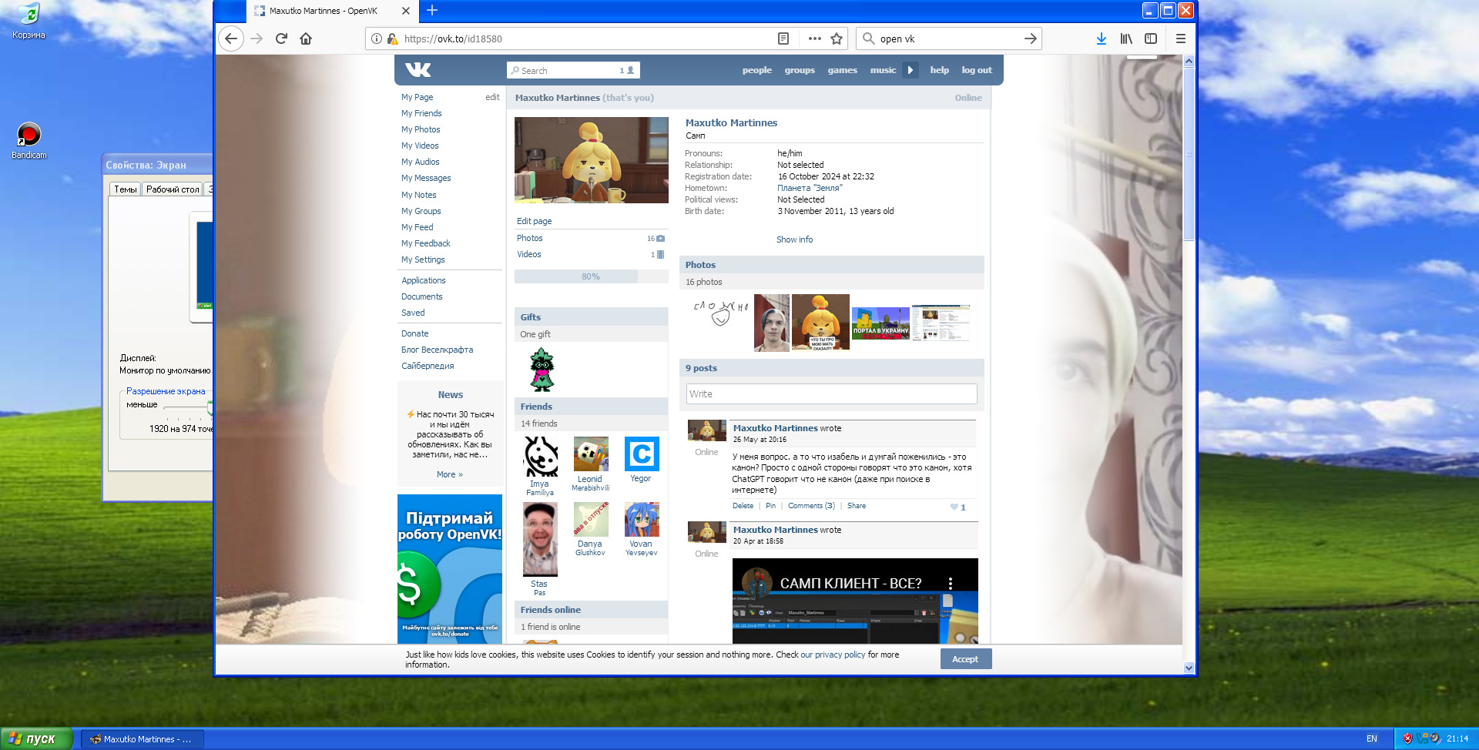Image resolution: width=1479 pixels, height=750 pixels.
Task: Click the Write post input field
Action: click(x=831, y=393)
